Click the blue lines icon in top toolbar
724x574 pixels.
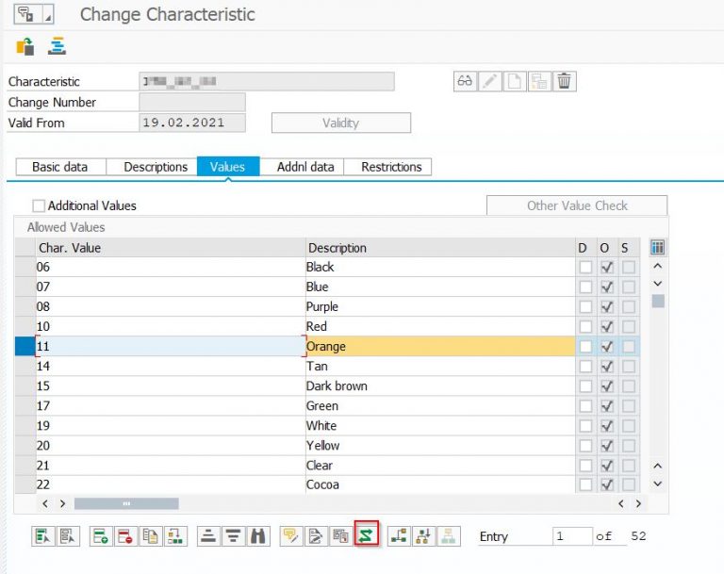(58, 46)
